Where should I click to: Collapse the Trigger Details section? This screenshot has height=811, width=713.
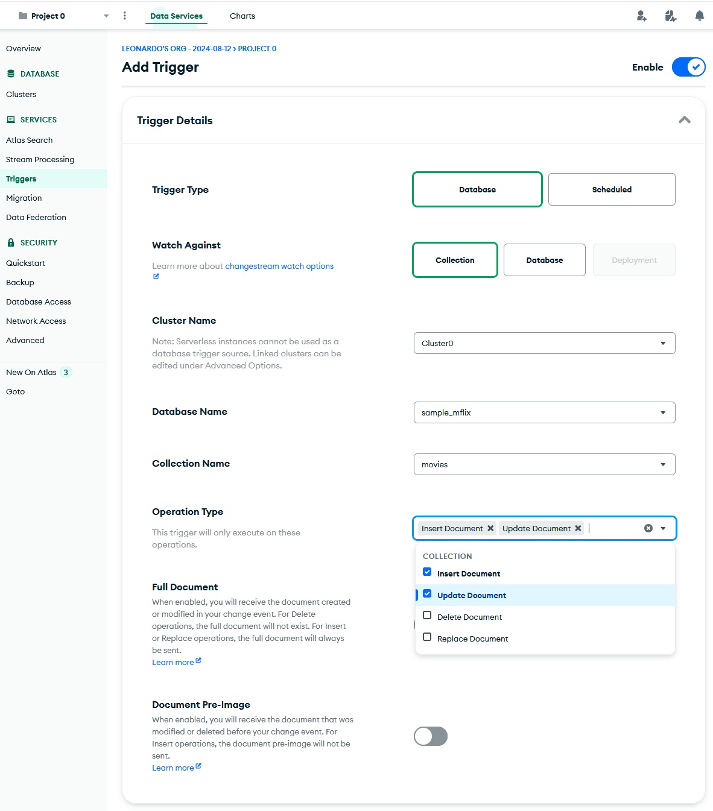tap(685, 120)
